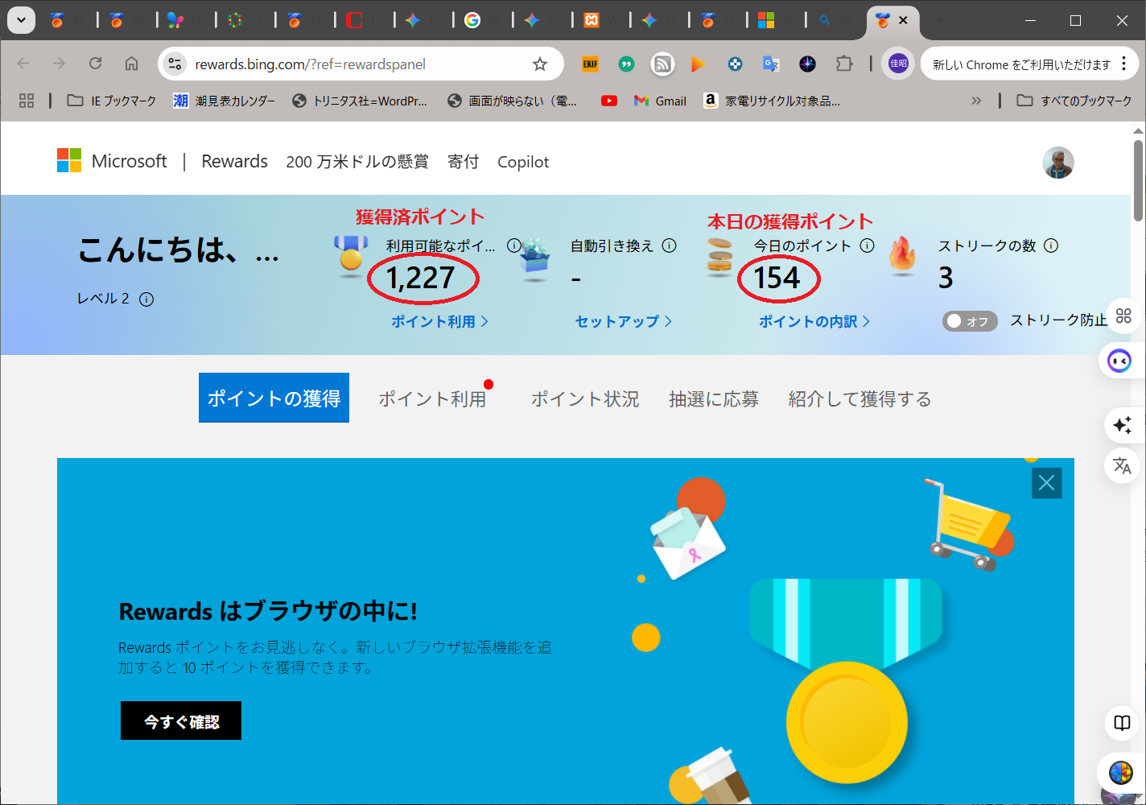Show info about the level 2 status

click(146, 299)
